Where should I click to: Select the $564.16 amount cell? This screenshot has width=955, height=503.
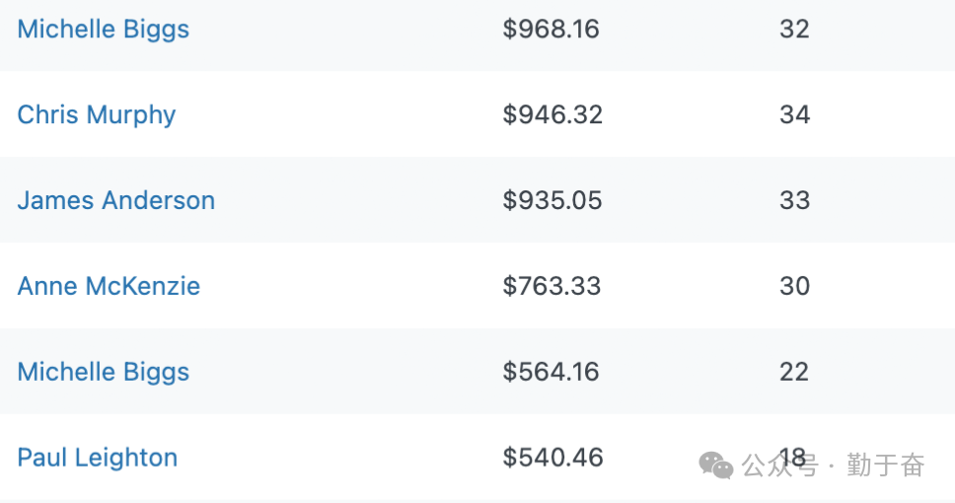(551, 372)
